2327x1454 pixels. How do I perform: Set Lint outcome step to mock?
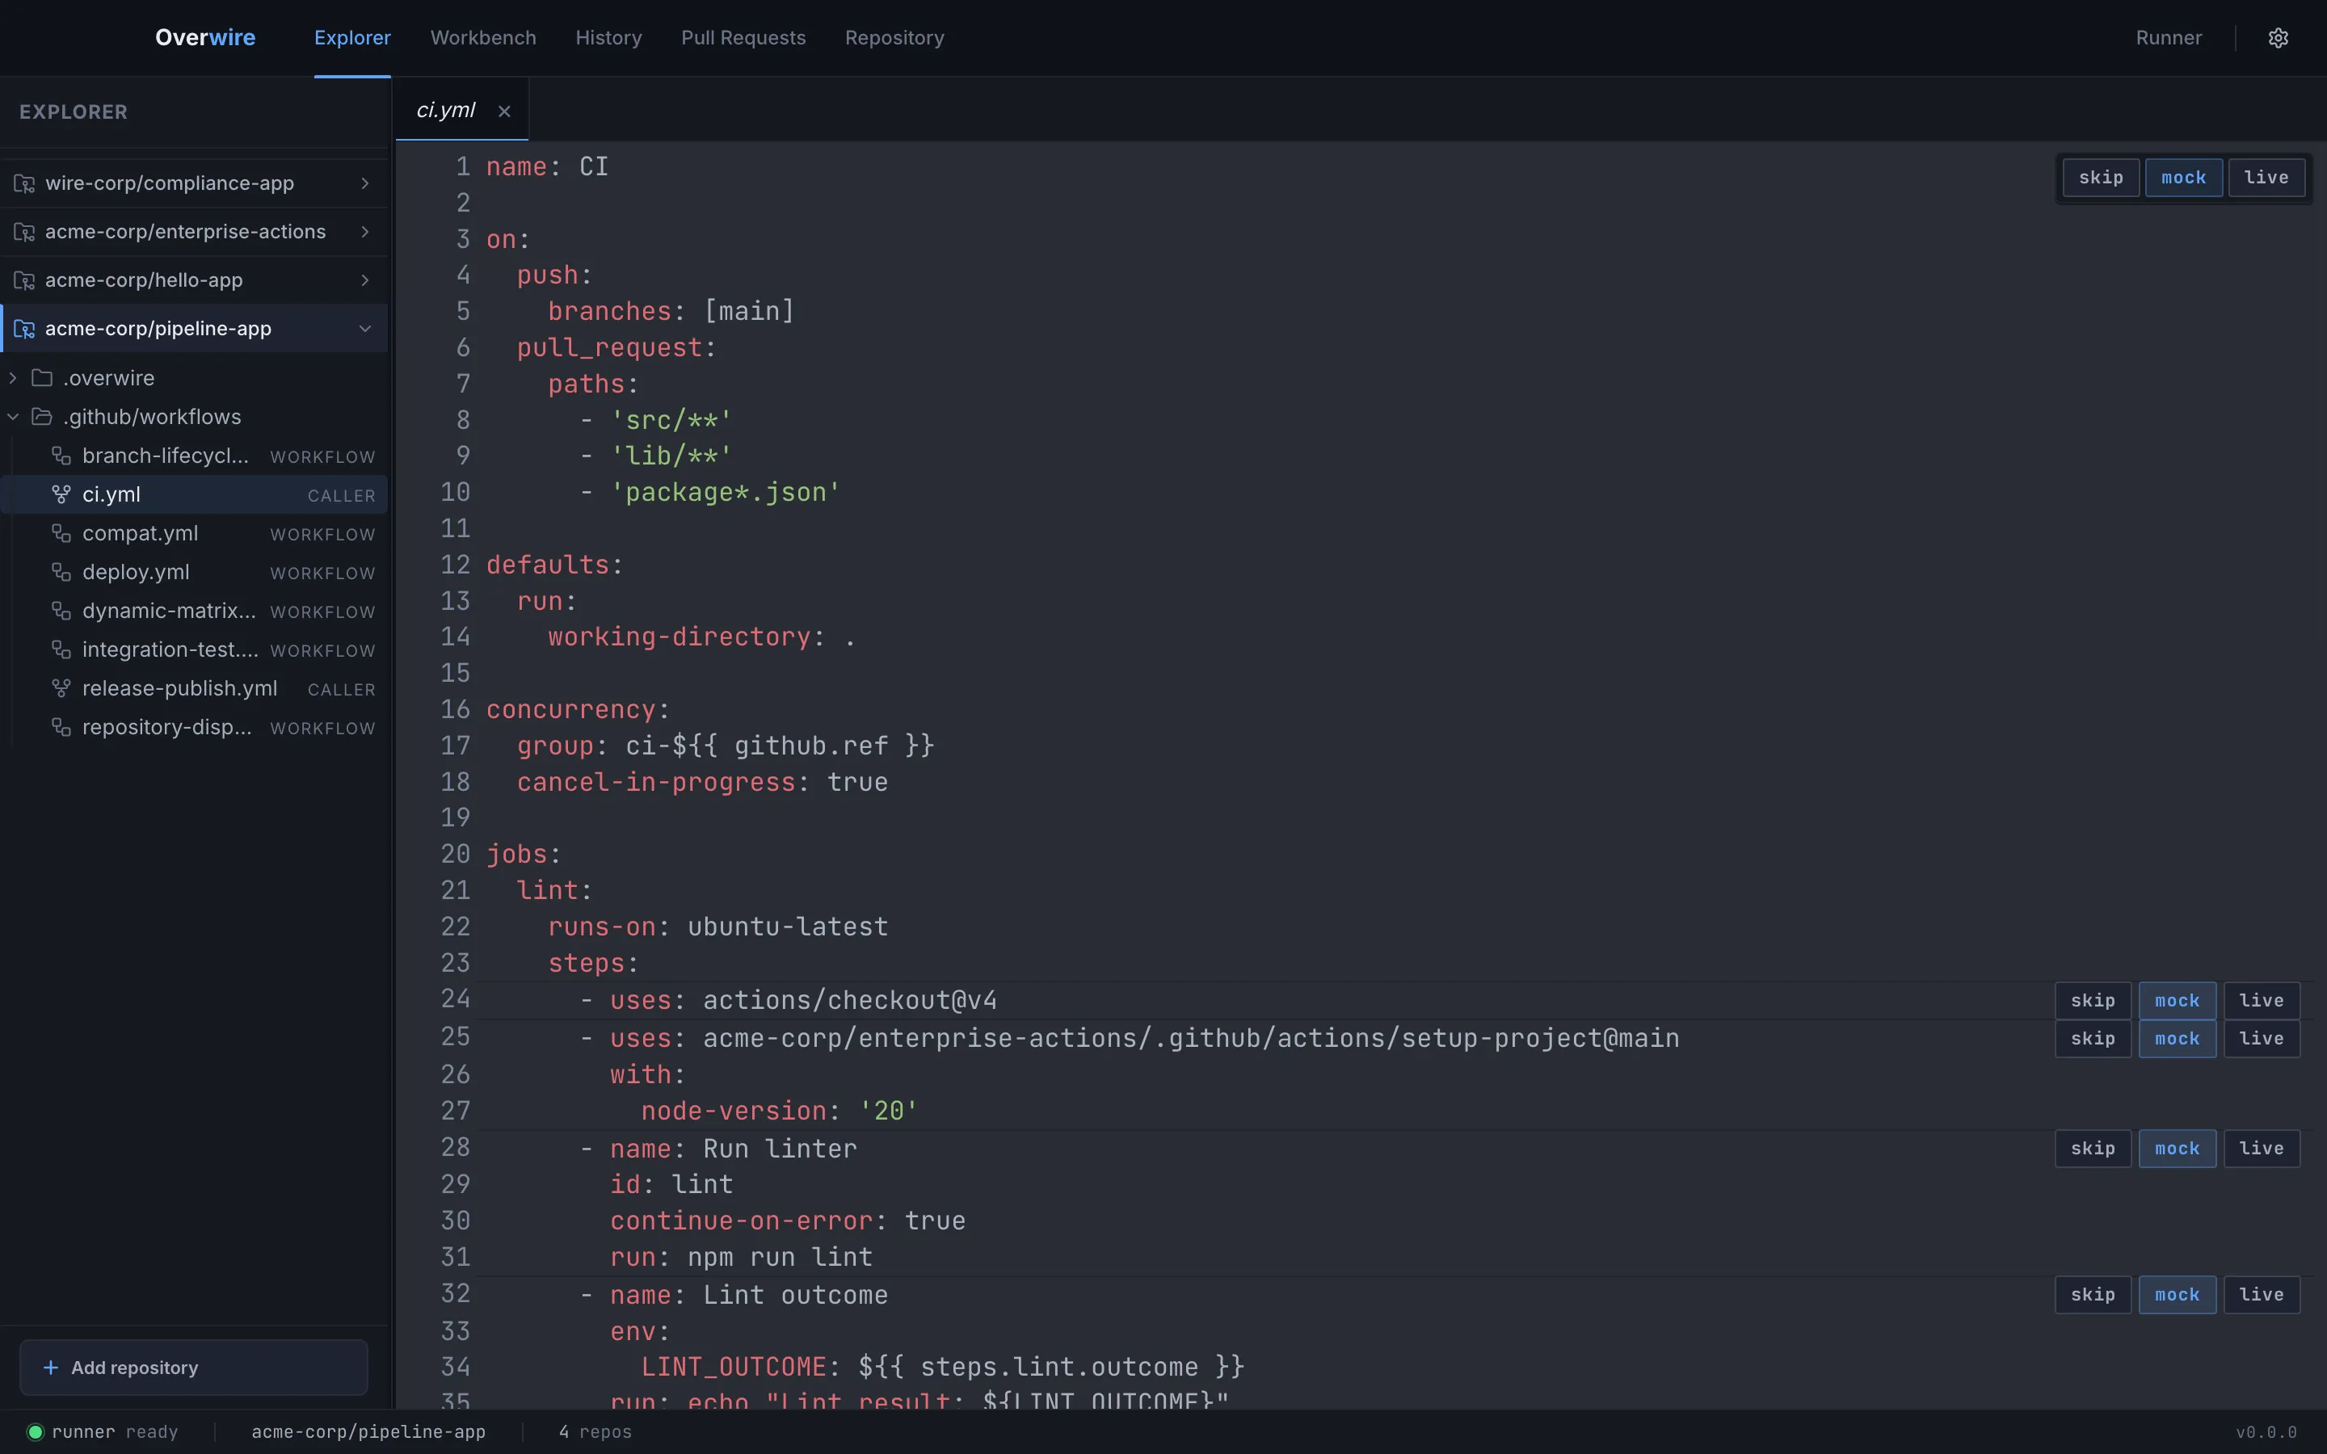(2177, 1294)
